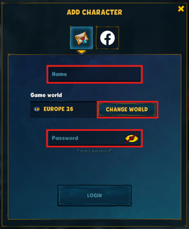
Task: Click the ADD CHARACTER title heading
Action: coord(95,12)
